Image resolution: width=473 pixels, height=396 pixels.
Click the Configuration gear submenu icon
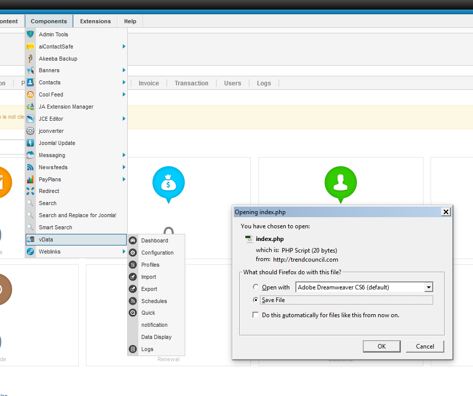click(133, 253)
